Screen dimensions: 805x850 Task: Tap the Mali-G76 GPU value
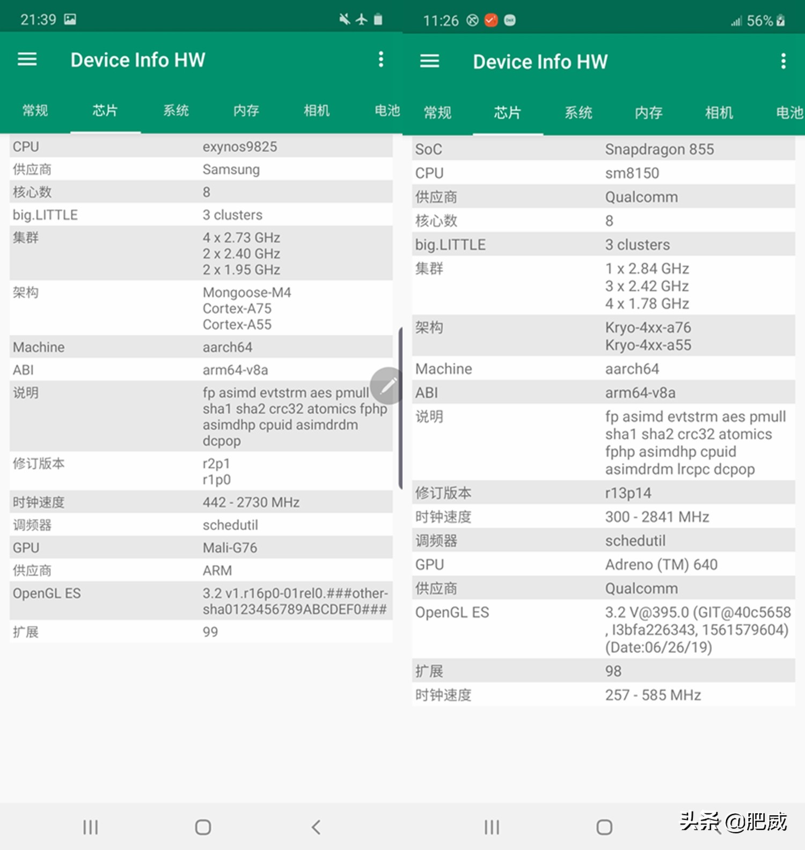point(230,548)
